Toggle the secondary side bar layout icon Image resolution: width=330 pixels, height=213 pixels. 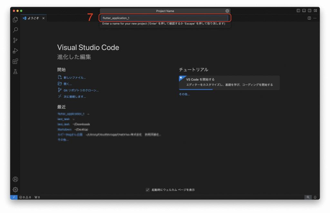tap(310, 11)
